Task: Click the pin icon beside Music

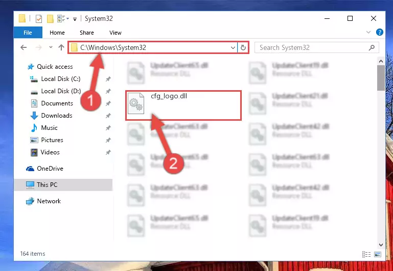Action: coord(108,128)
